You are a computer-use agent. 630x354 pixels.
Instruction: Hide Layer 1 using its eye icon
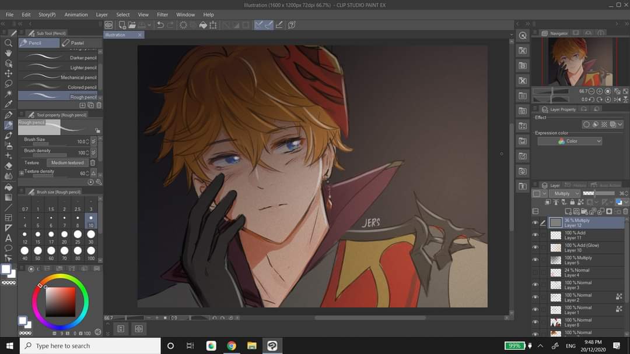pyautogui.click(x=535, y=310)
